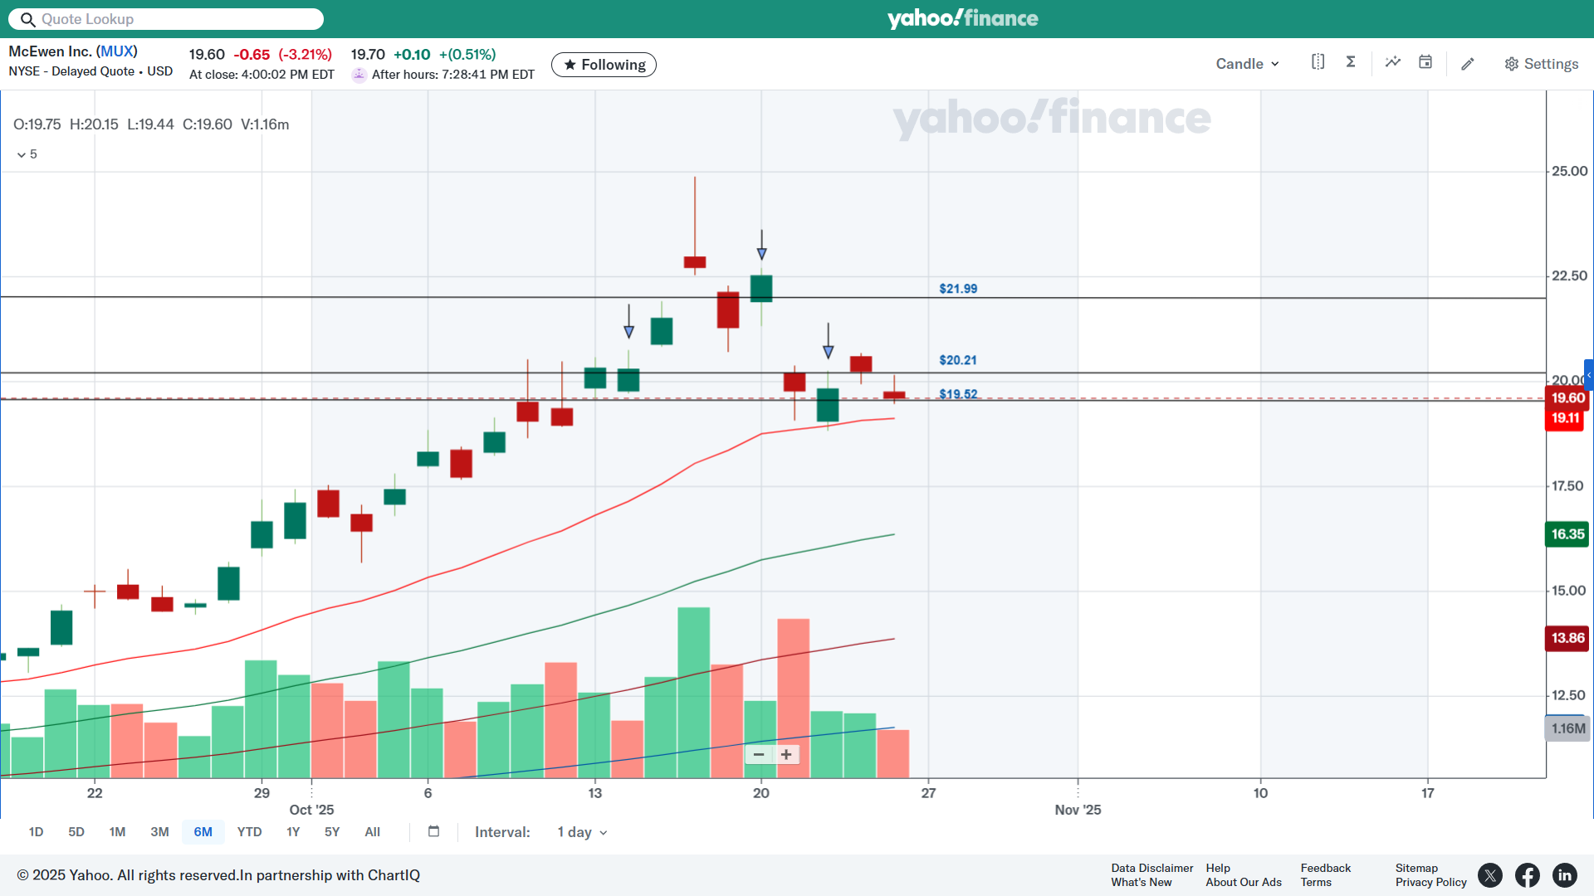Zoom in with the plus button

[786, 754]
